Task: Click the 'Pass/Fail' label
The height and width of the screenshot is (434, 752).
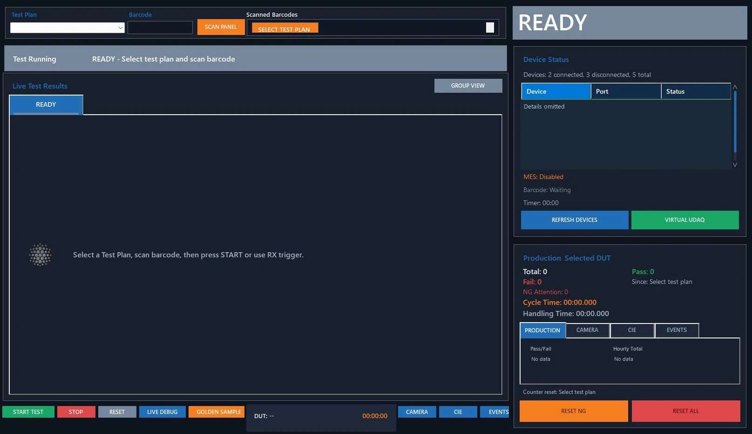Action: pyautogui.click(x=541, y=349)
